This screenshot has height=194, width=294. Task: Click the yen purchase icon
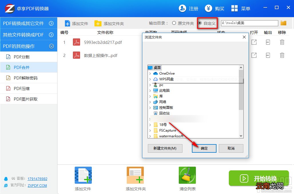tap(208, 8)
